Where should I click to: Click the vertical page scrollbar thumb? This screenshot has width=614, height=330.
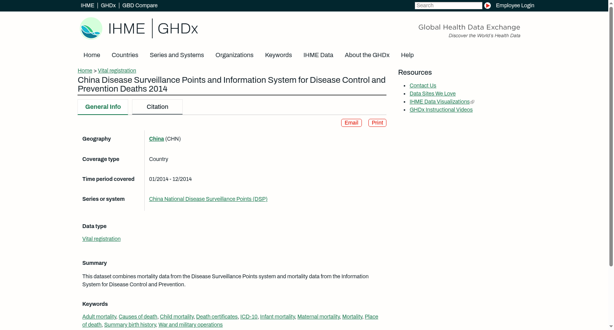(611, 136)
